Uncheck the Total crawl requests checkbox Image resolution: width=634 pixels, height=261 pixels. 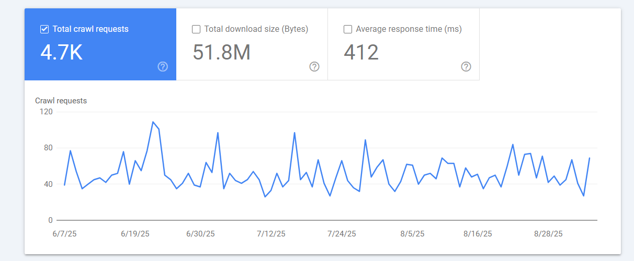point(44,29)
